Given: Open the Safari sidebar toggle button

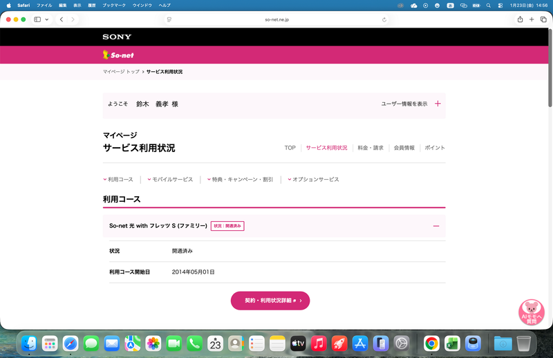Looking at the screenshot, I should [37, 19].
